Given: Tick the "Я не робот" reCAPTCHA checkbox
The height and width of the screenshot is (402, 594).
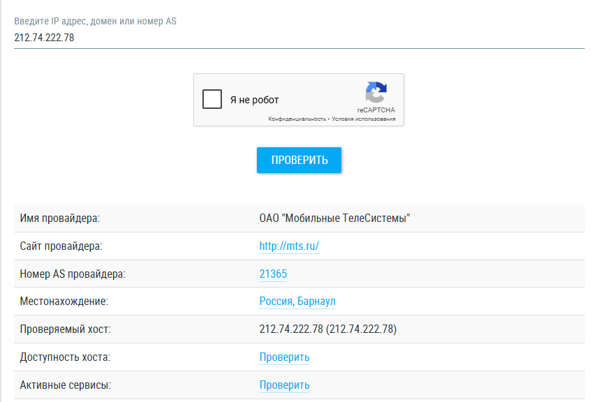Looking at the screenshot, I should pos(211,99).
